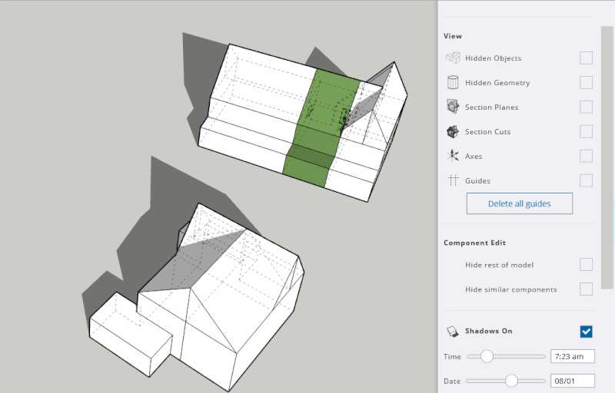Viewport: 615px width, 393px height.
Task: Click the panel's vertical scrollbar
Action: [607, 158]
